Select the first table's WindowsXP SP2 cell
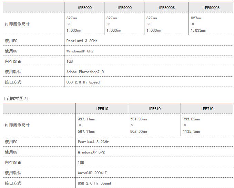This screenshot has width=234, height=188. point(80,51)
